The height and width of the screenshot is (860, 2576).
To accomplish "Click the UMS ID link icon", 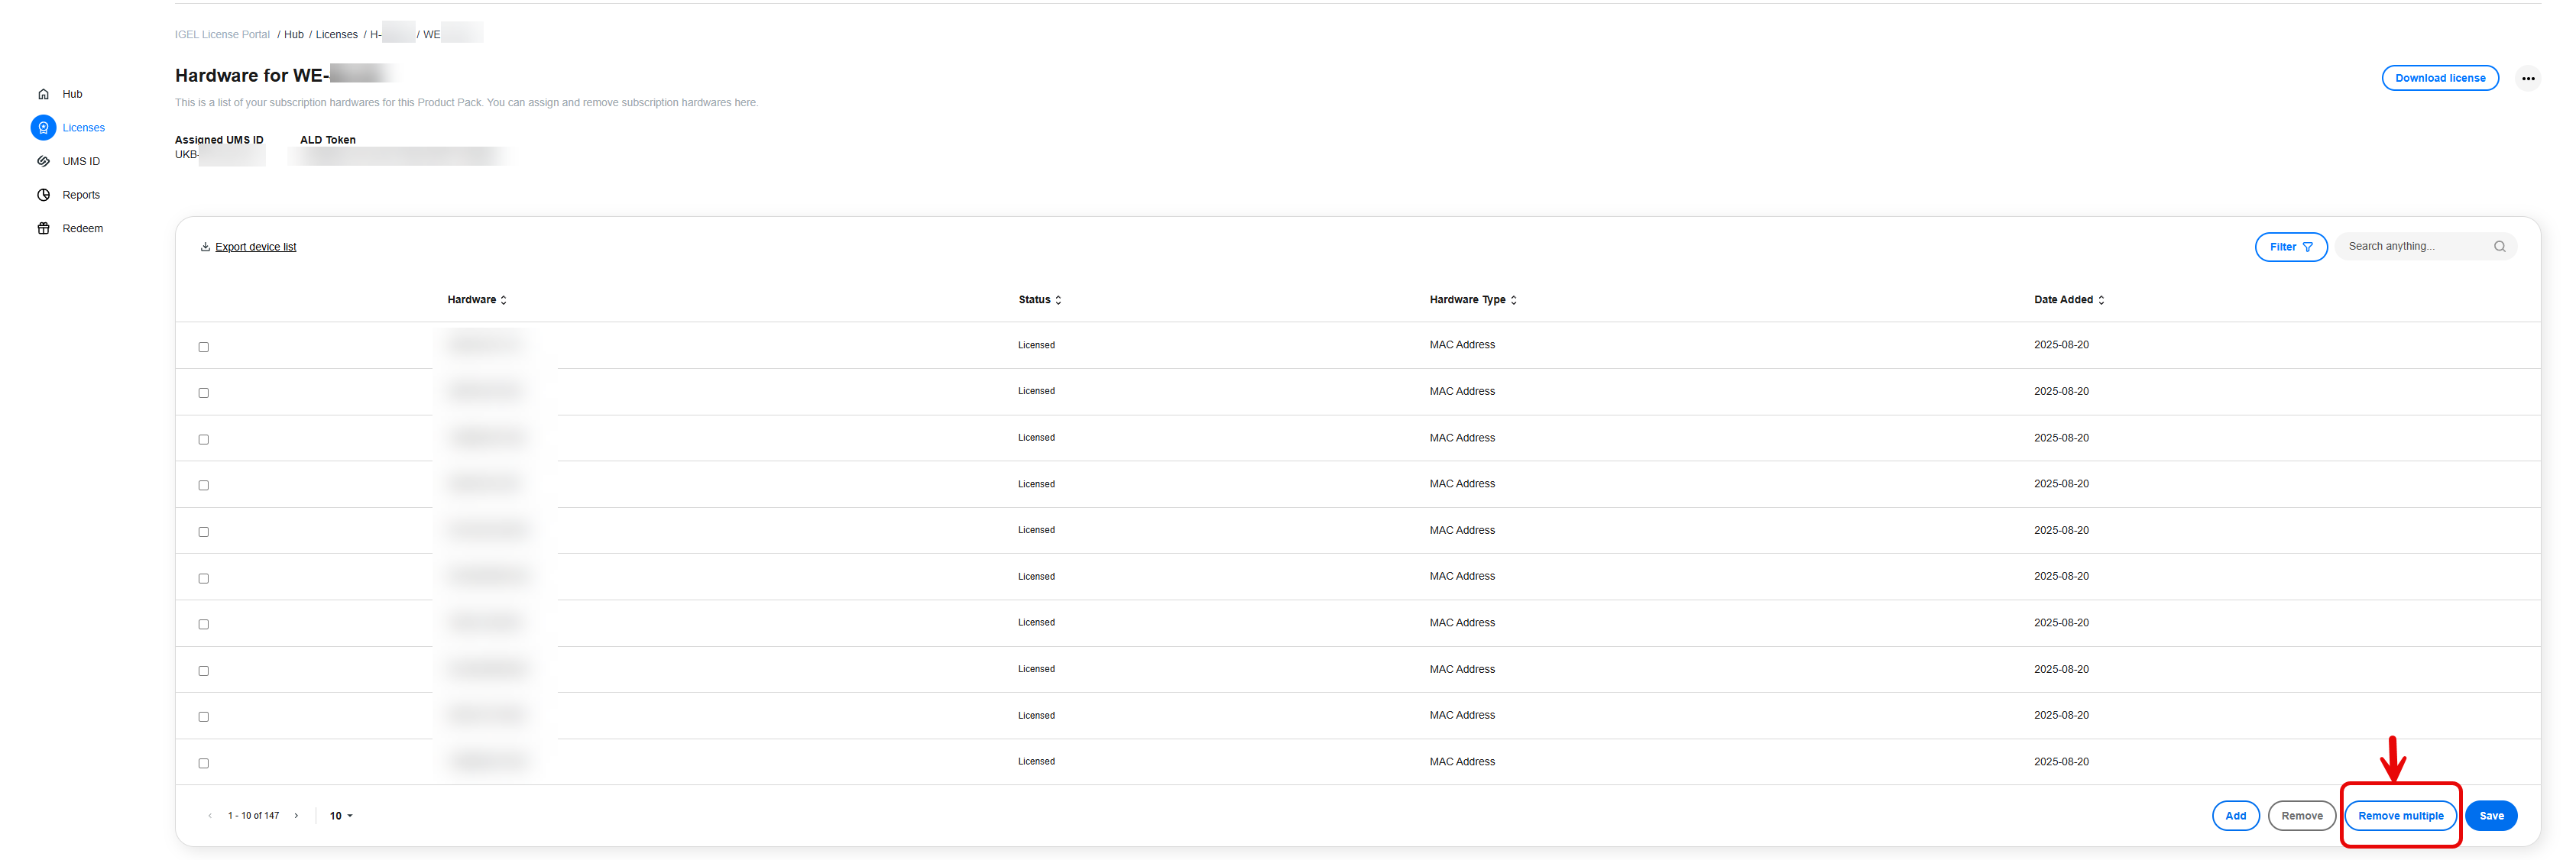I will point(43,161).
